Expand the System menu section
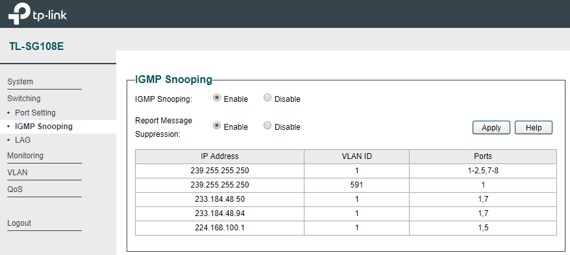This screenshot has height=255, width=570. [x=20, y=82]
